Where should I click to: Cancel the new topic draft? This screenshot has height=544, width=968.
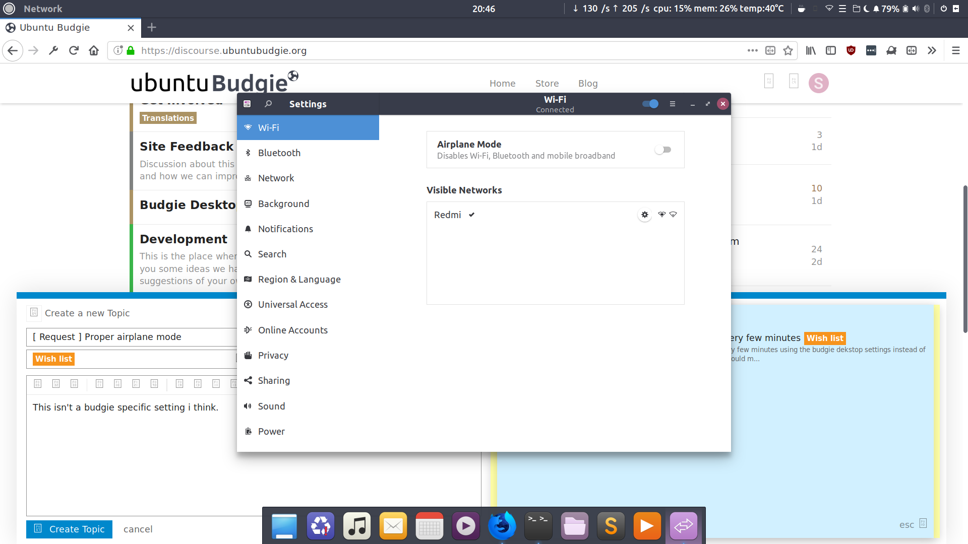[x=138, y=529]
